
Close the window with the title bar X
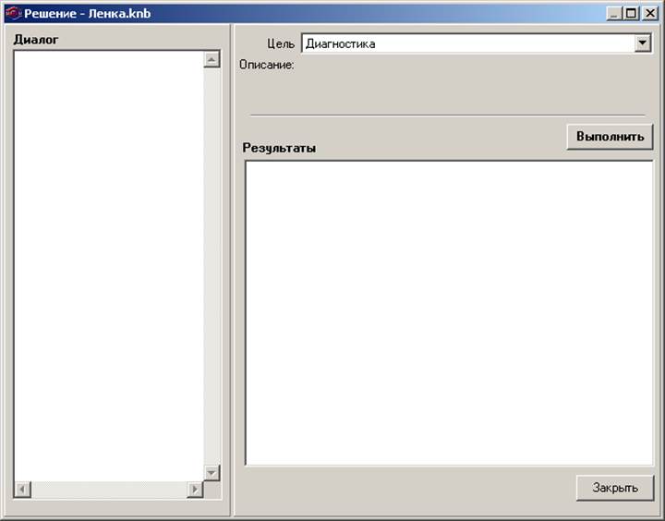tap(647, 14)
